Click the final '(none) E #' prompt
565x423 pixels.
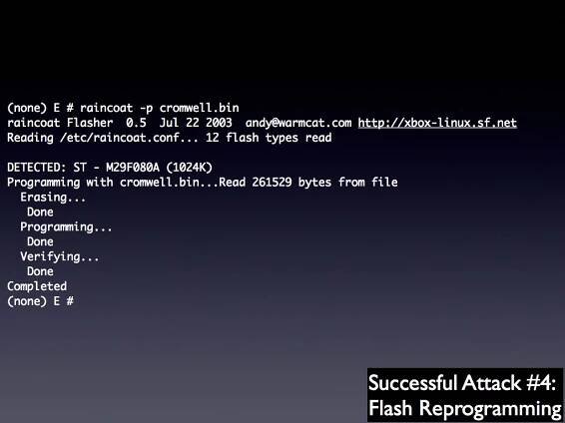click(x=40, y=301)
